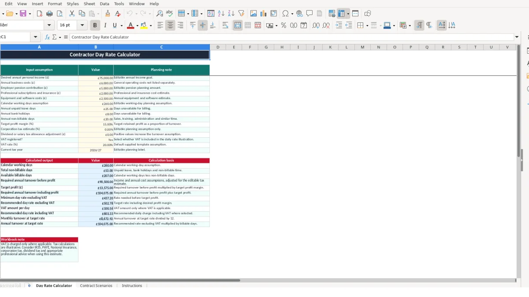
Task: Open the font size dropdown
Action: coord(82,26)
